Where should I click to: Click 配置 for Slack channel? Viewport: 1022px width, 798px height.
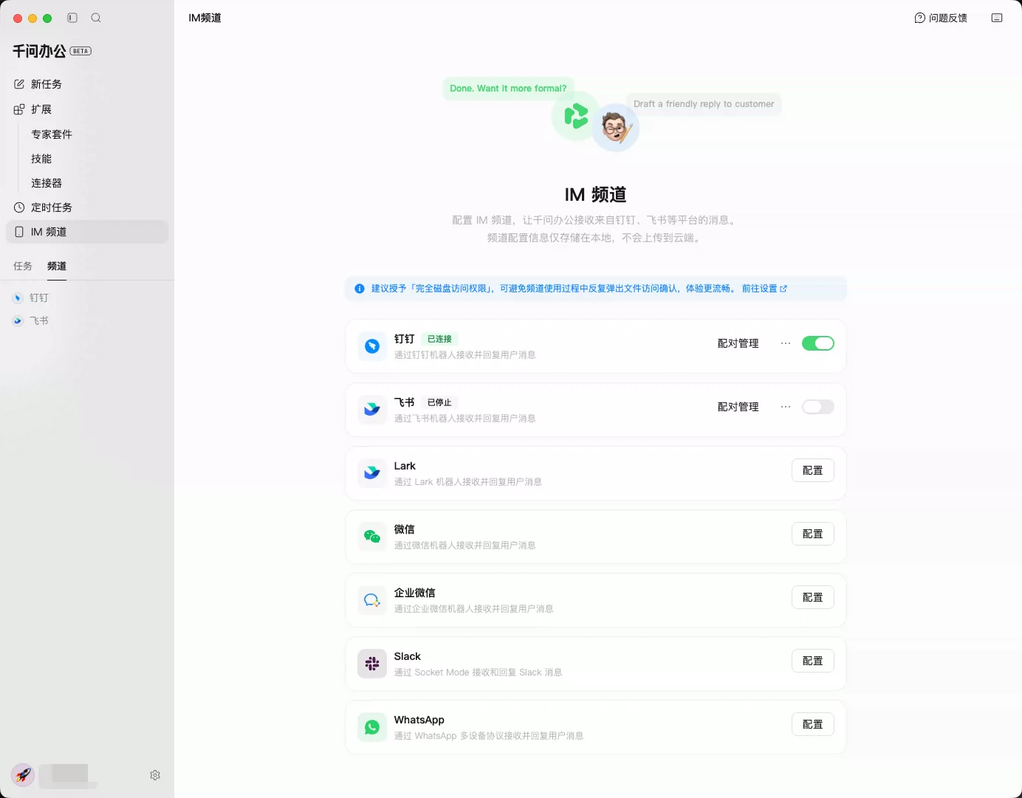point(813,661)
